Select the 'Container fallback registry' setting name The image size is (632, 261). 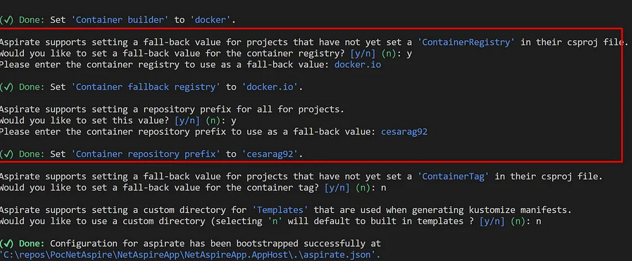(145, 87)
